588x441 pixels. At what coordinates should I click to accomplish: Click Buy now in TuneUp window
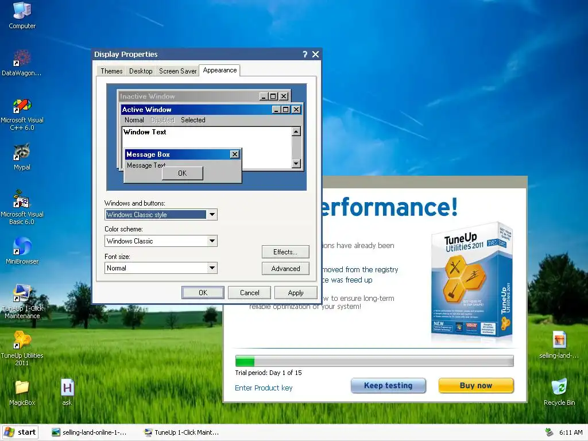point(476,385)
